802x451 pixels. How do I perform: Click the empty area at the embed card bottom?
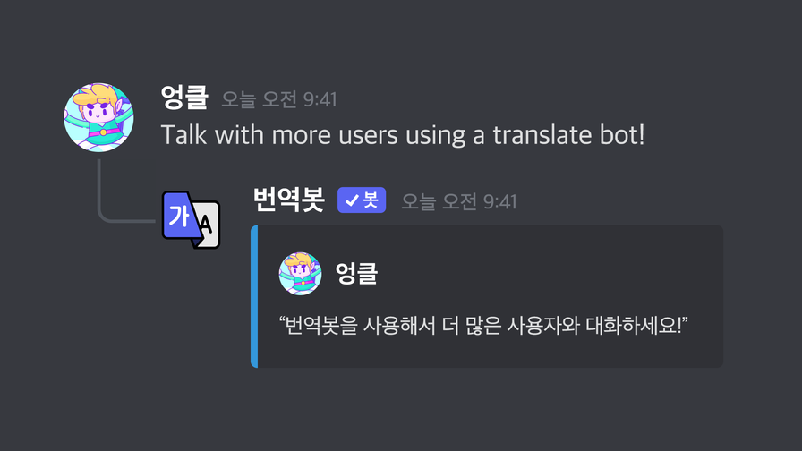coord(490,353)
